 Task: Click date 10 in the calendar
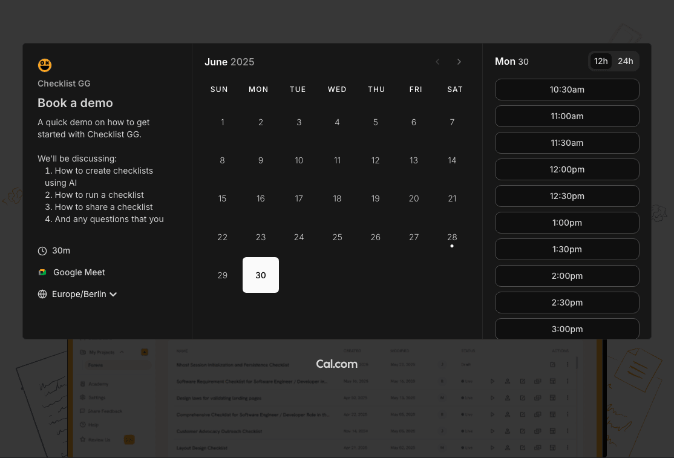(x=299, y=161)
